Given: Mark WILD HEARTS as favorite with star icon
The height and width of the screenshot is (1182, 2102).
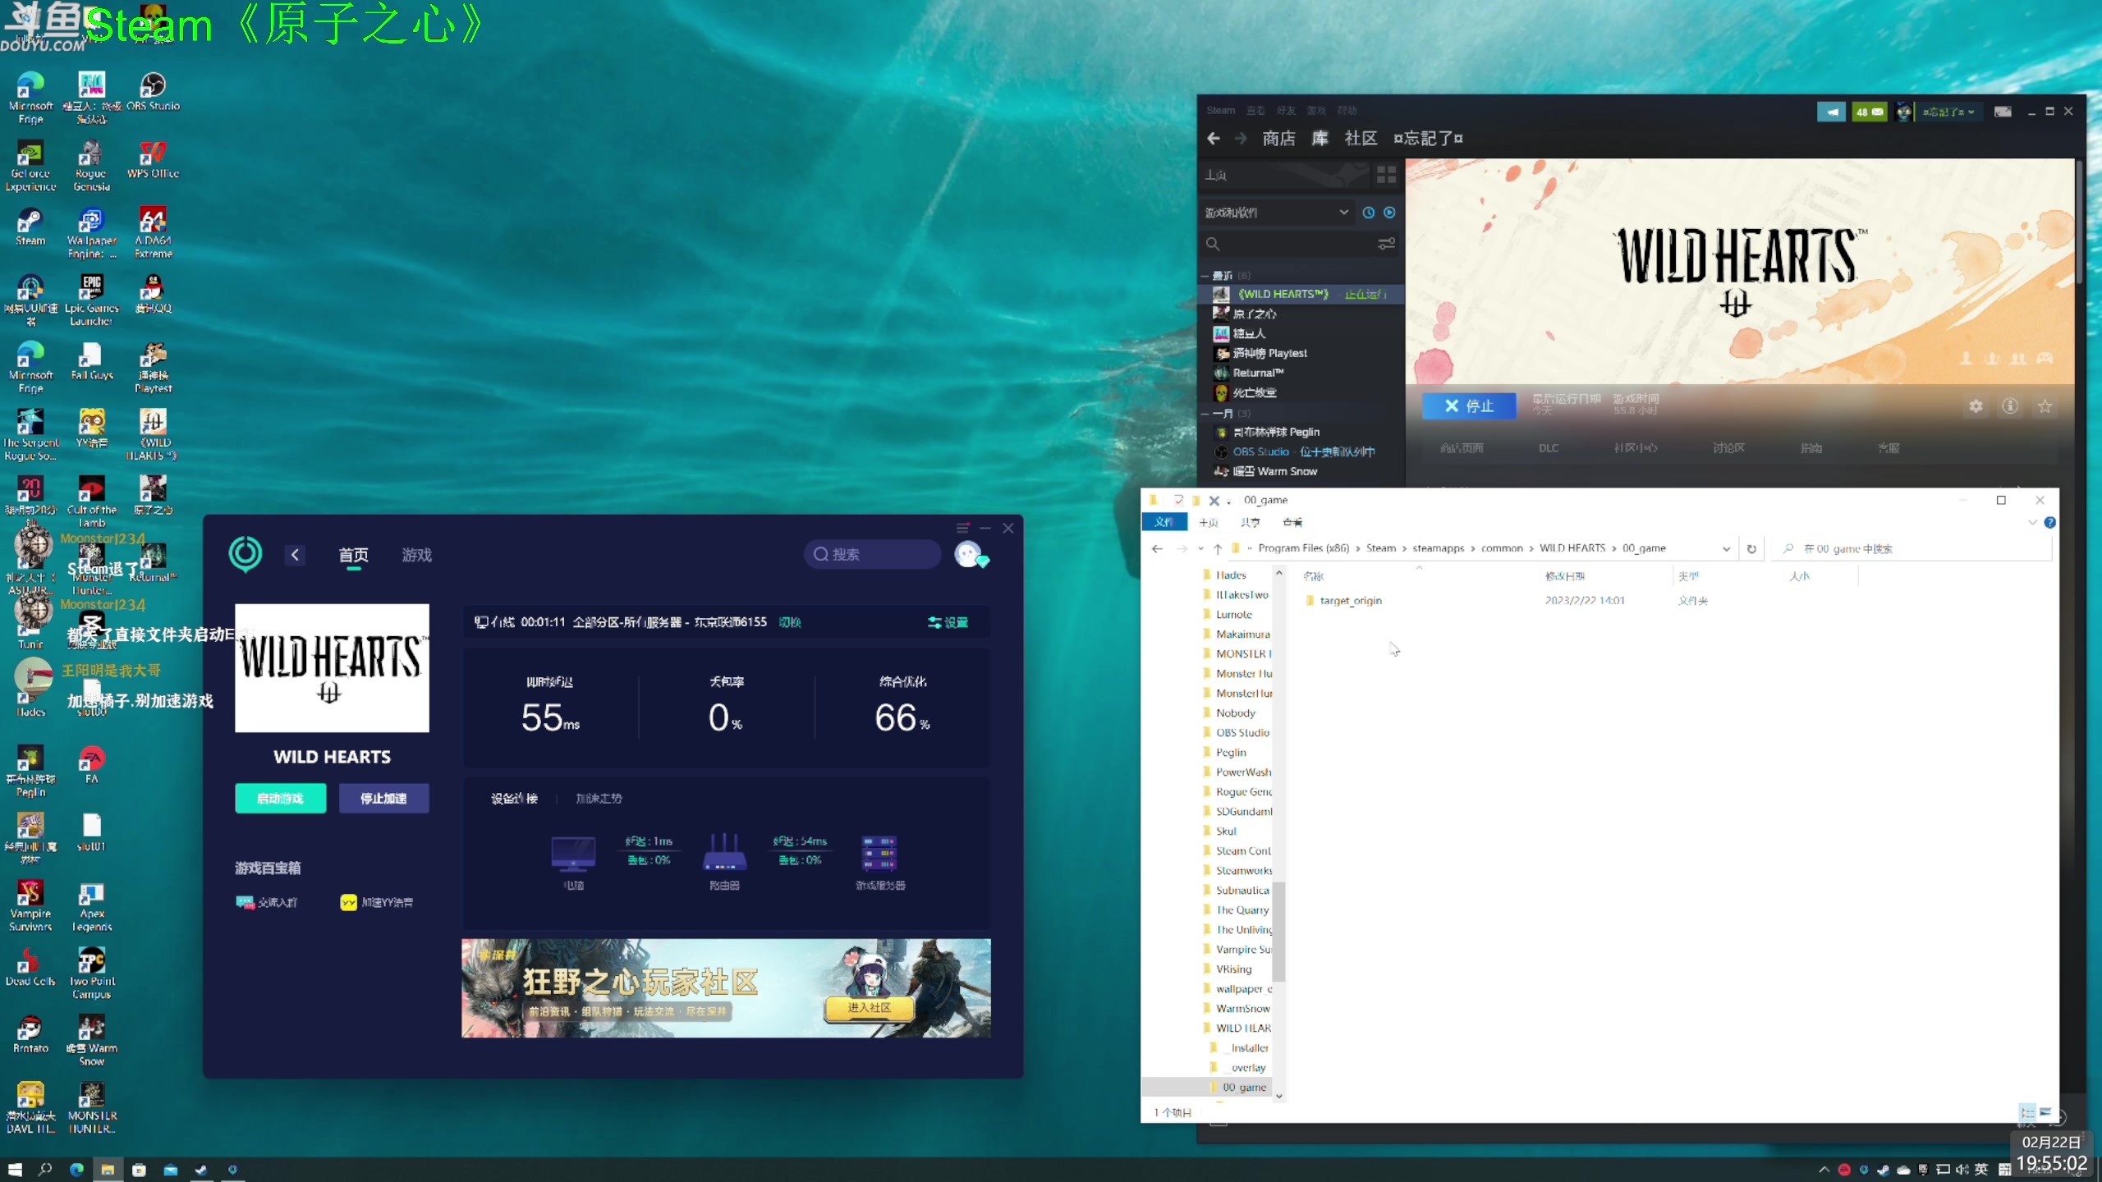Looking at the screenshot, I should coord(2045,406).
